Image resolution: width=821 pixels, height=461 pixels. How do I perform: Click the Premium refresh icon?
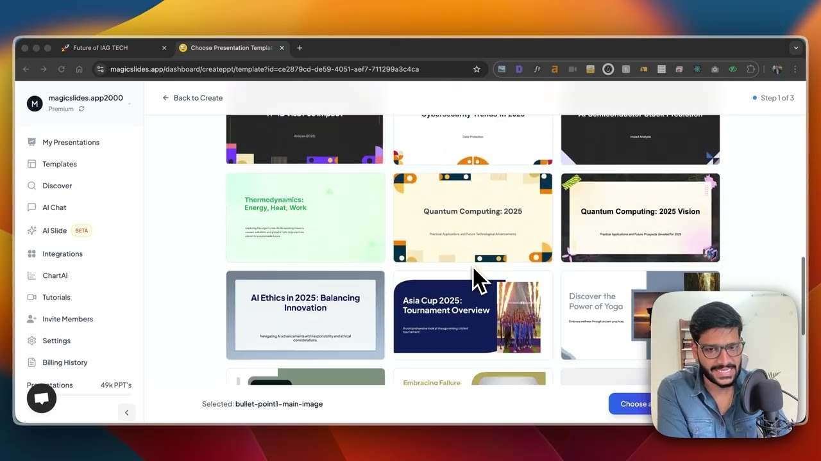tap(81, 109)
